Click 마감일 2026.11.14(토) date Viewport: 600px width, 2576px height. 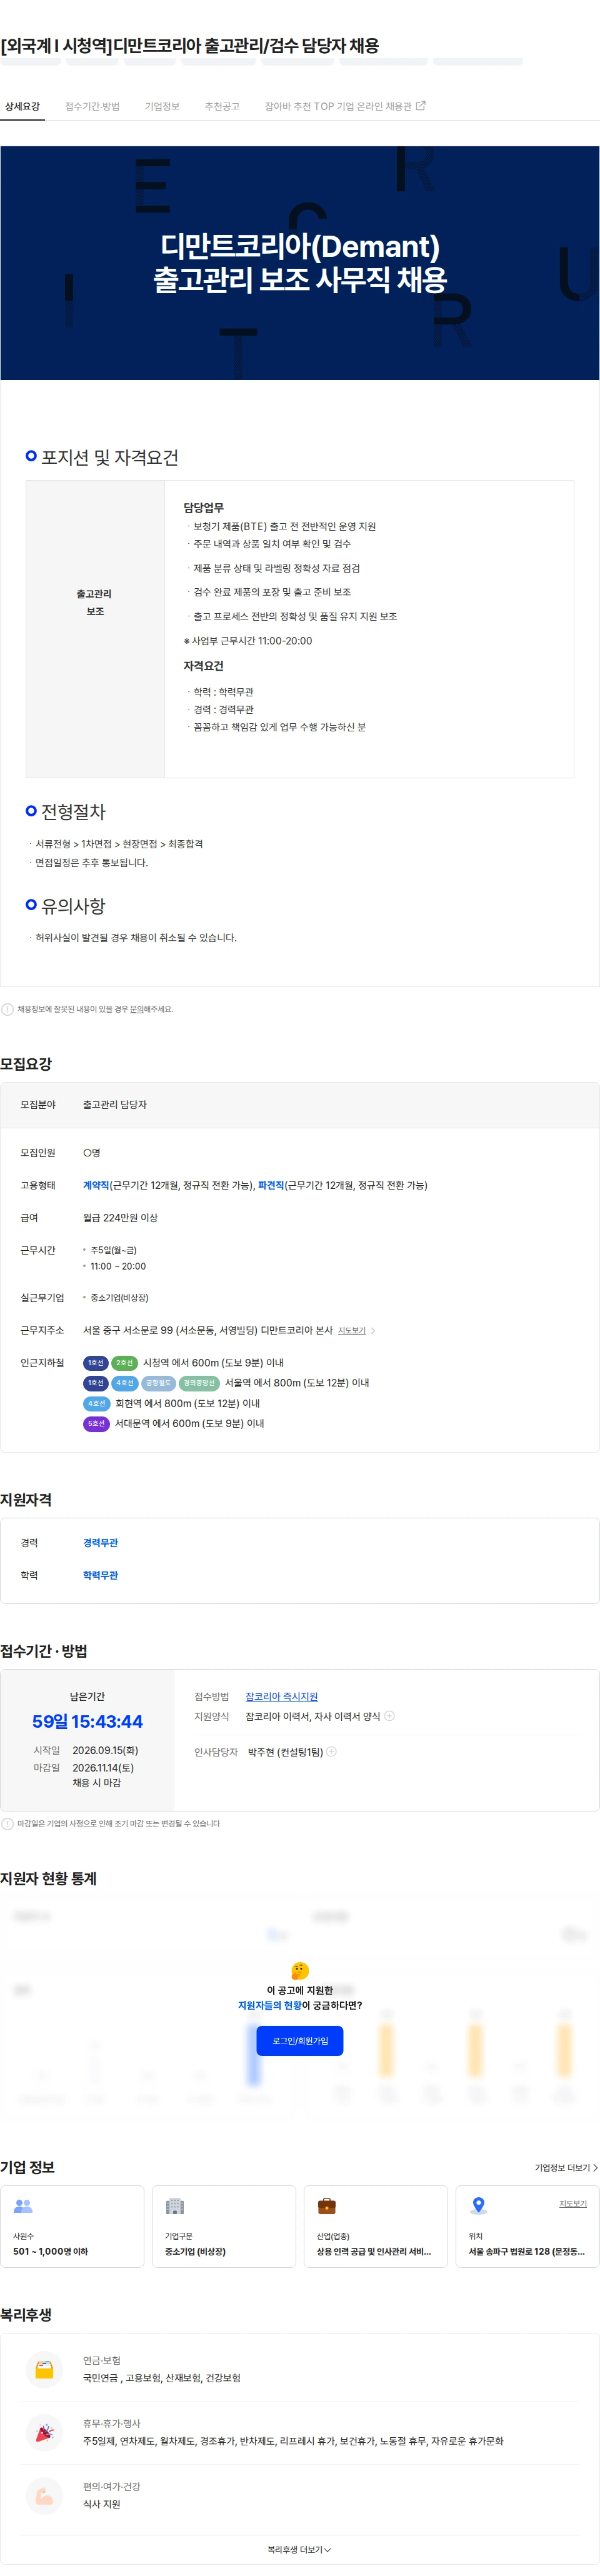point(103,1768)
